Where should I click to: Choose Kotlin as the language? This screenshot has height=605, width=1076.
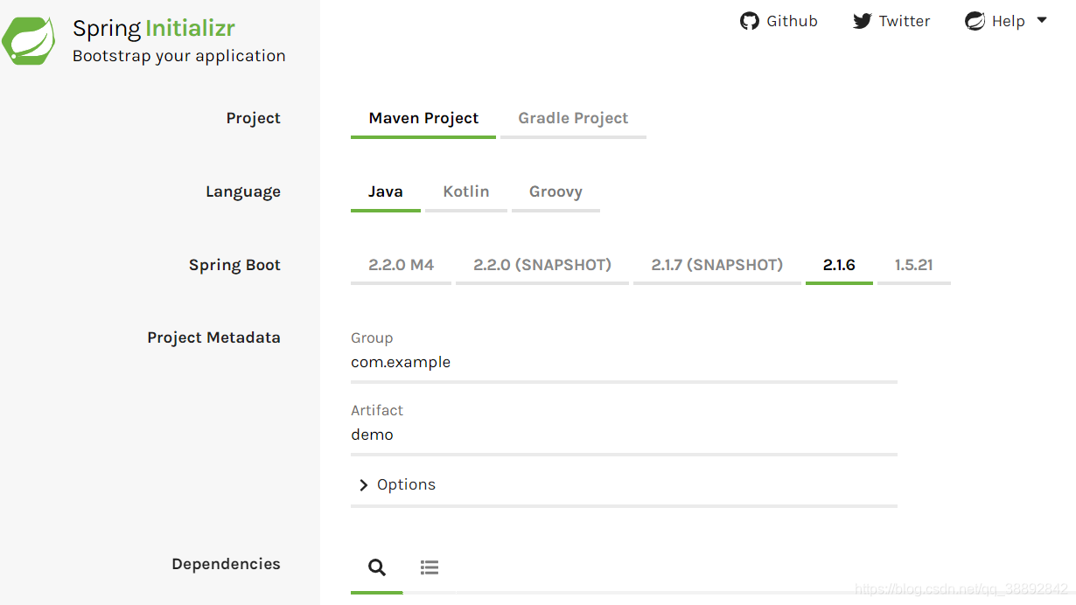tap(465, 191)
